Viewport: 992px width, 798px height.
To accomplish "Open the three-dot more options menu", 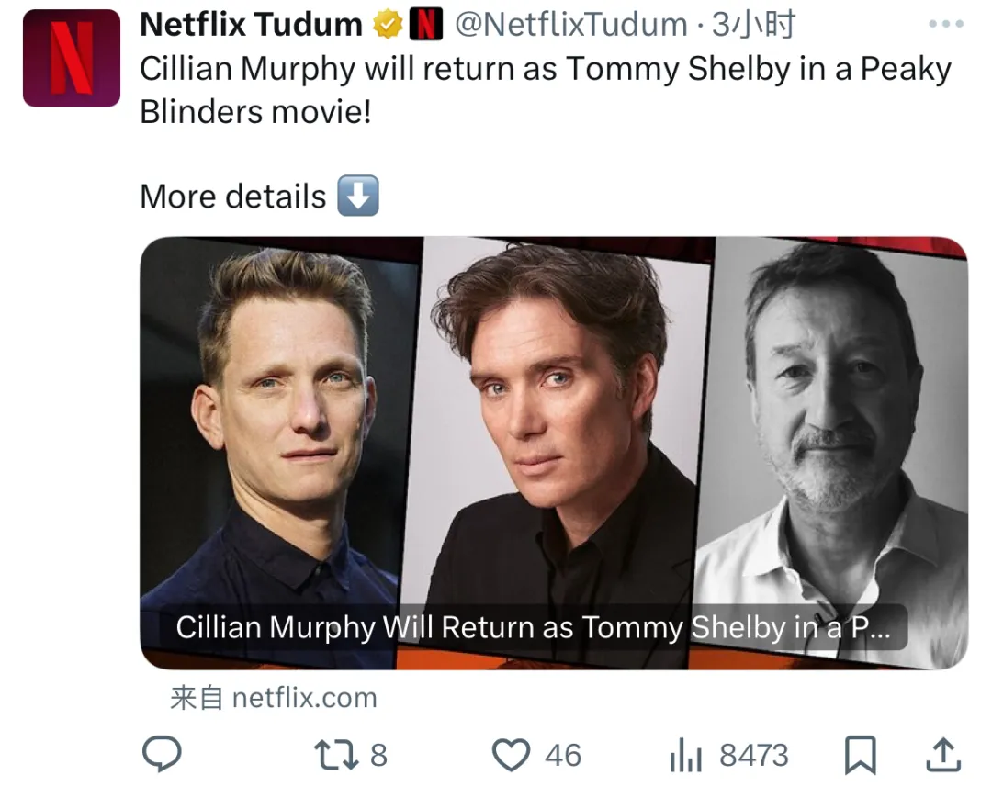I will 945,25.
